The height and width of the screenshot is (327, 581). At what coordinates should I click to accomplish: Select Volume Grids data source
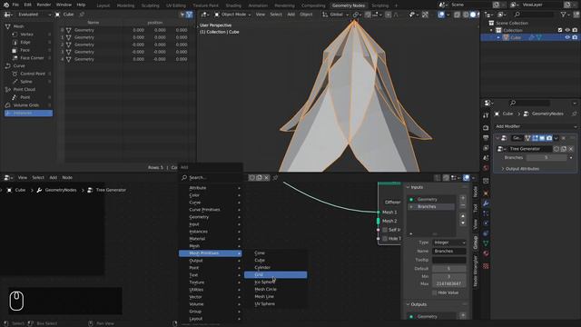click(x=26, y=105)
